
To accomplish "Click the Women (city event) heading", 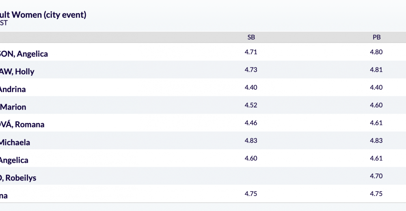I will (x=43, y=15).
